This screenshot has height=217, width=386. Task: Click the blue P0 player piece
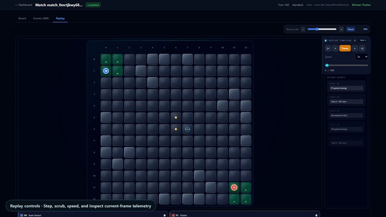(106, 71)
